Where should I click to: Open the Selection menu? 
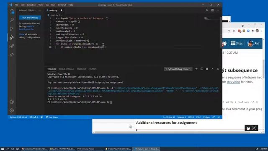pyautogui.click(x=32, y=5)
